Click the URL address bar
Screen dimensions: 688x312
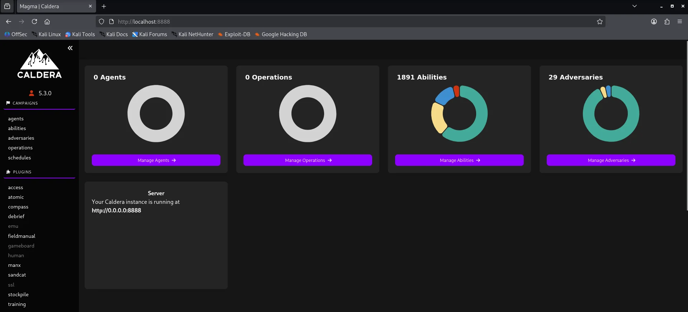(351, 21)
